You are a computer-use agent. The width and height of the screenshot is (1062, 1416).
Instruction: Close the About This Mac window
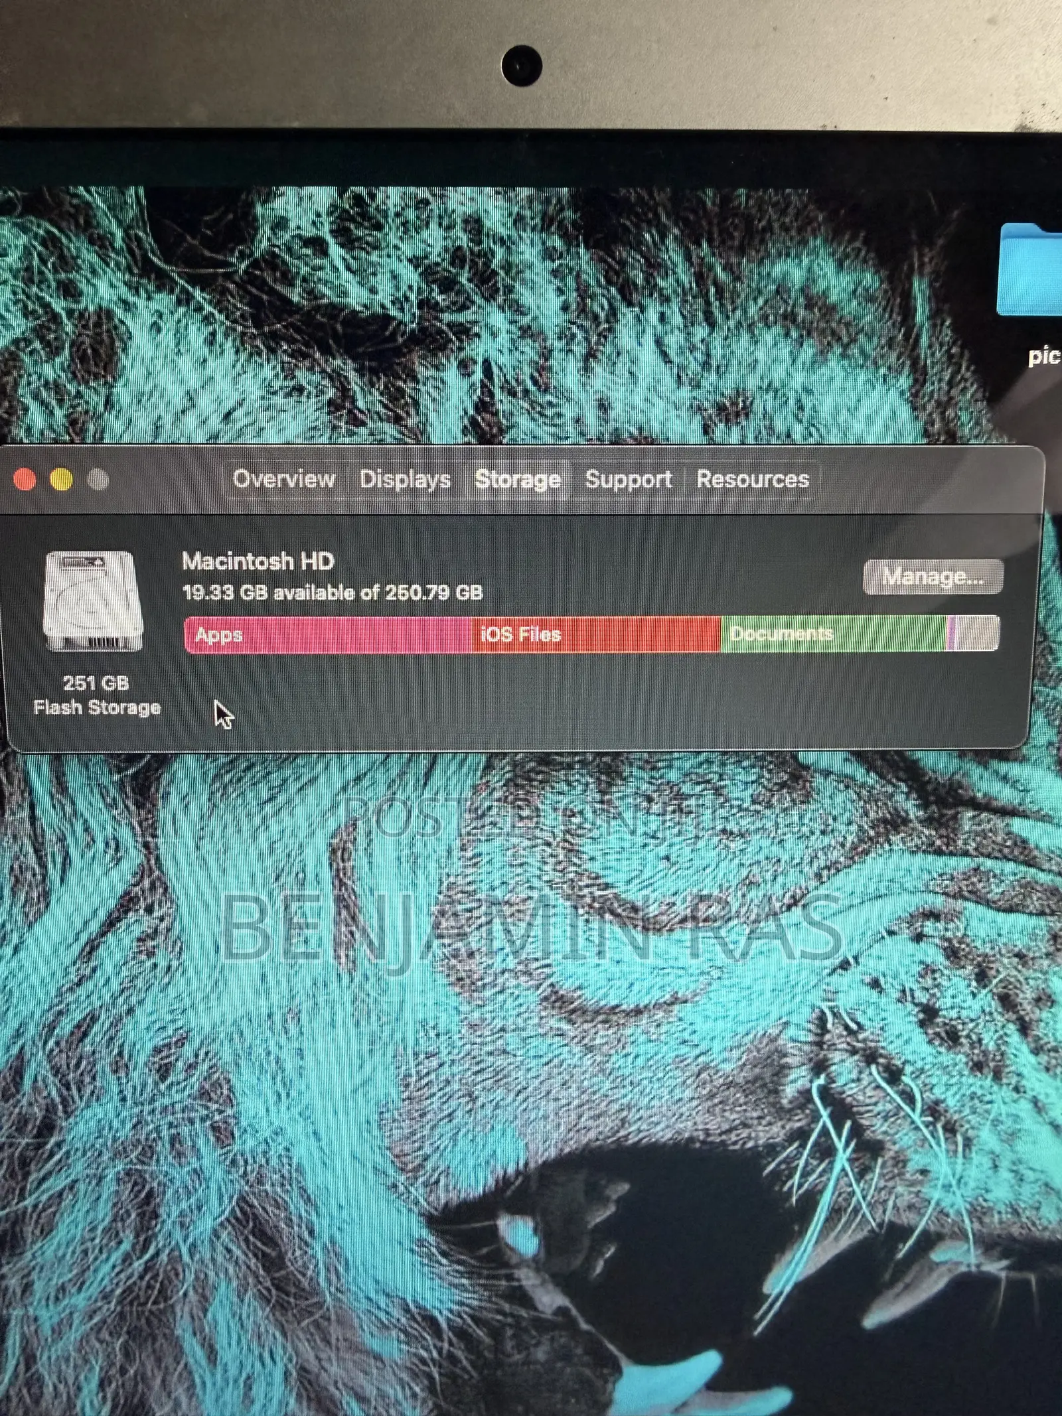(25, 479)
